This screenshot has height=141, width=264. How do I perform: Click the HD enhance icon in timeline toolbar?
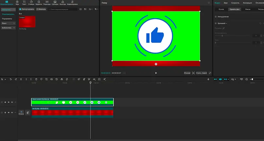coord(94,79)
